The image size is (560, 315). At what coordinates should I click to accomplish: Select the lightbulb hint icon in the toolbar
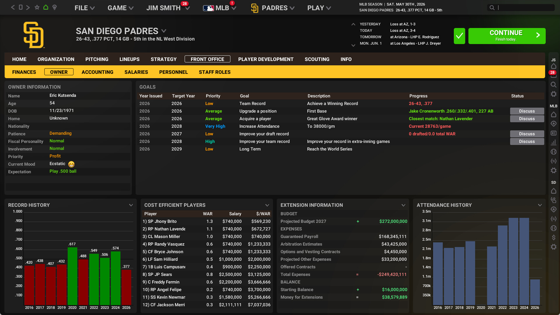[55, 7]
